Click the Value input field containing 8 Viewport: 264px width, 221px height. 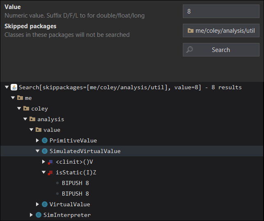click(x=221, y=11)
